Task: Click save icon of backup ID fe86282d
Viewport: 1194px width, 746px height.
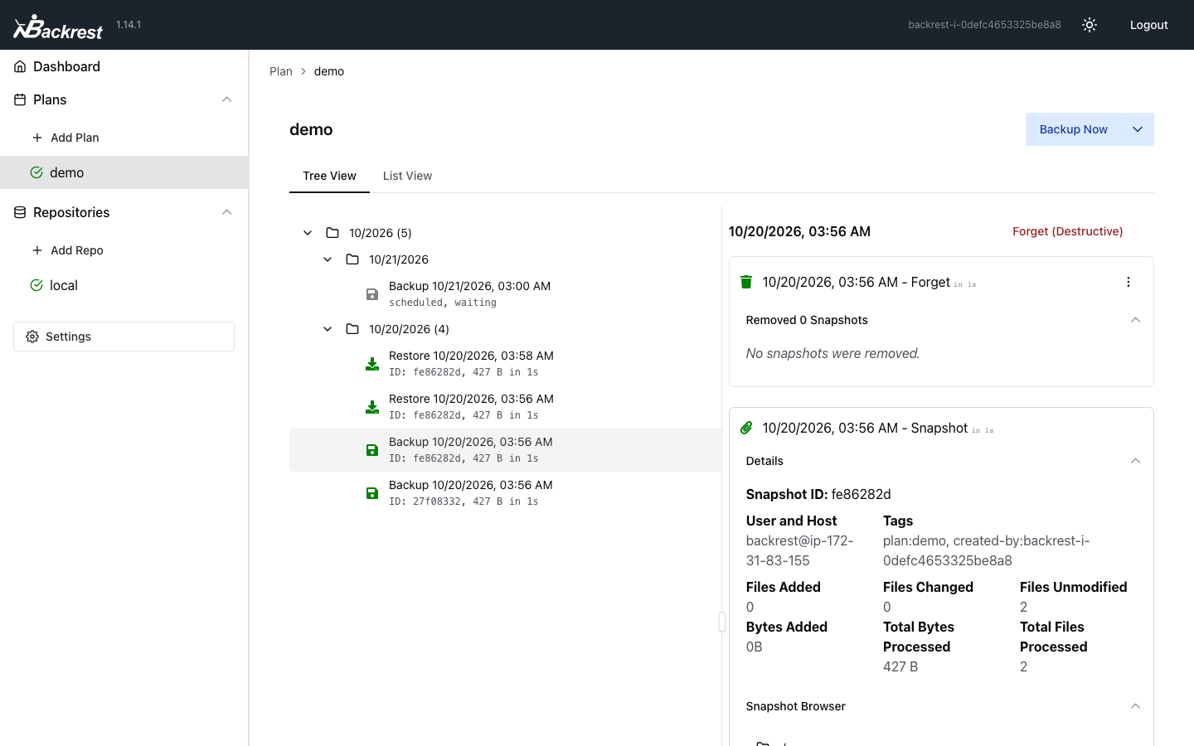Action: click(x=372, y=450)
